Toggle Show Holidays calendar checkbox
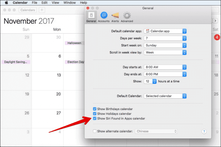Image resolution: width=221 pixels, height=147 pixels. pyautogui.click(x=95, y=114)
